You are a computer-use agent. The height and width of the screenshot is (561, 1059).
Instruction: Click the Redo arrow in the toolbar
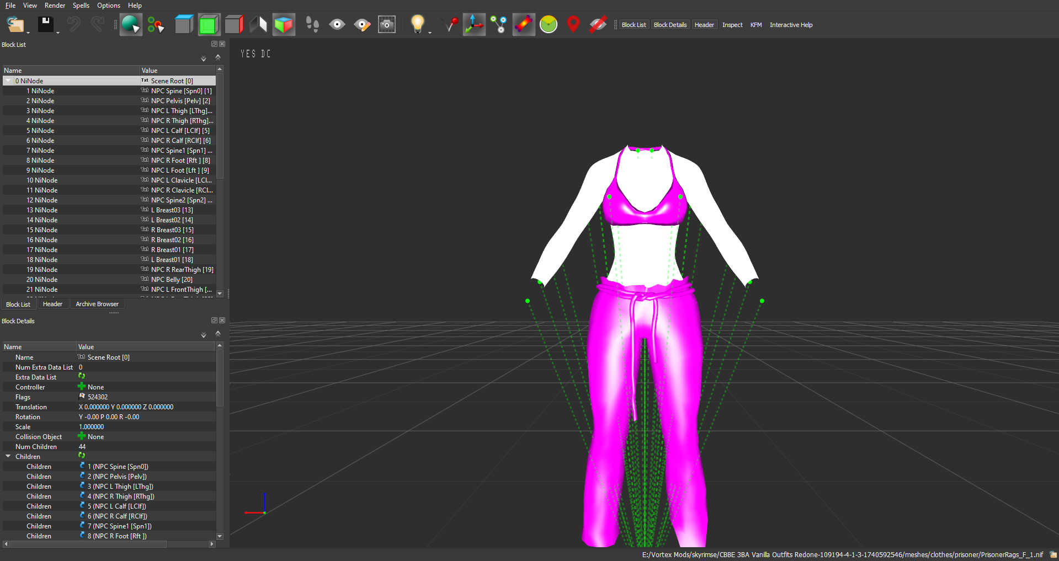click(x=98, y=25)
